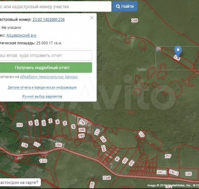The image size is (199, 189).
Task: Select parcel 243 on the map
Action: pyautogui.click(x=188, y=174)
